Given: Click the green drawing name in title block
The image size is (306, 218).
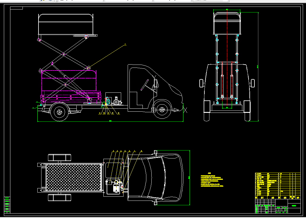Looking at the screenshot, I should coord(294,206).
